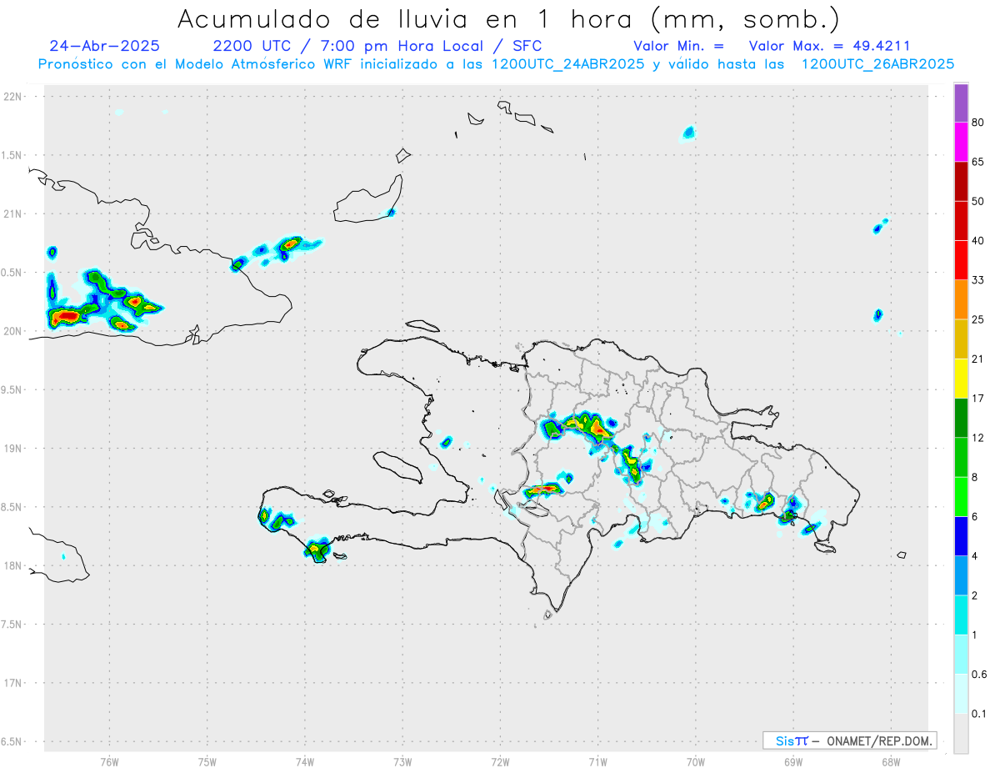Click the '19N' latitude label
Viewport: 1000px width, 773px height.
click(x=13, y=448)
